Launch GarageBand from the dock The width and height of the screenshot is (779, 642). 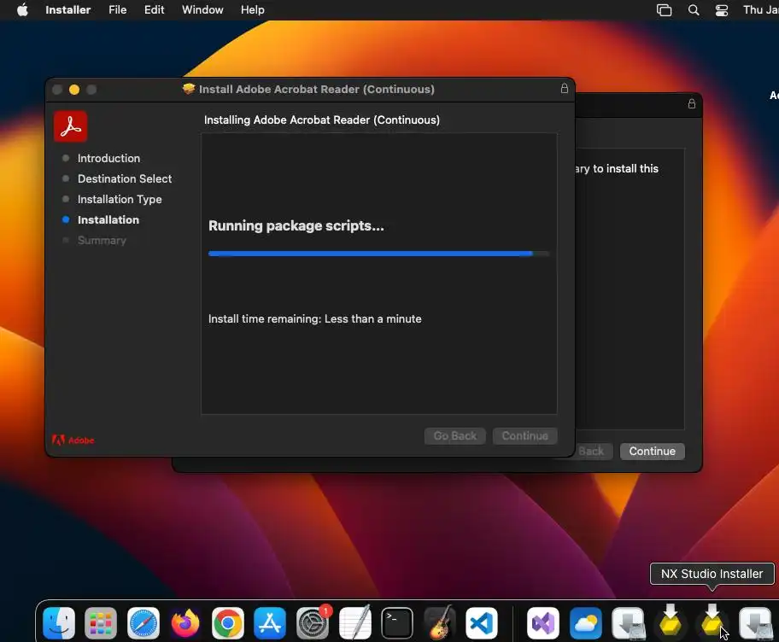coord(439,622)
